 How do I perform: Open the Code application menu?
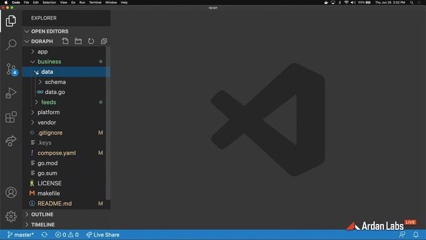(16, 3)
